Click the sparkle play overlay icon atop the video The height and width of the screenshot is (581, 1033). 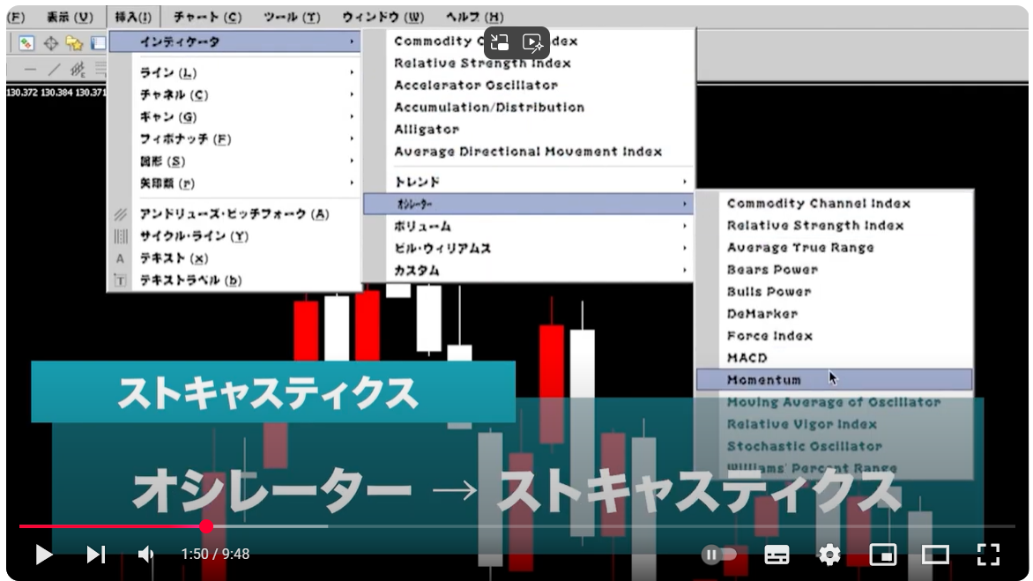pos(532,43)
